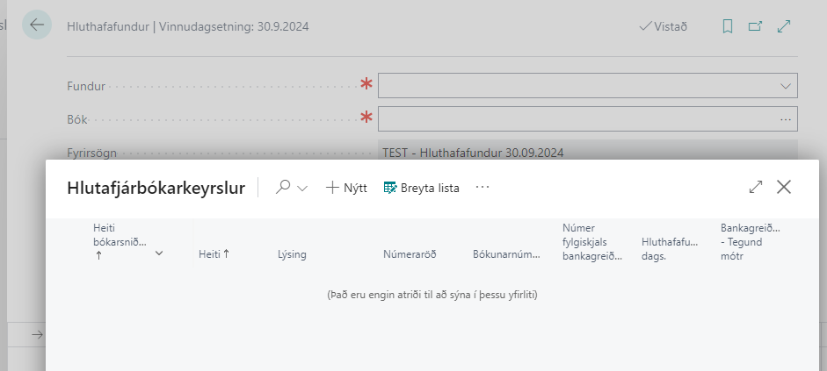Viewport: 827px width, 371px height.
Task: Click the back arrow button
Action: coord(36,25)
